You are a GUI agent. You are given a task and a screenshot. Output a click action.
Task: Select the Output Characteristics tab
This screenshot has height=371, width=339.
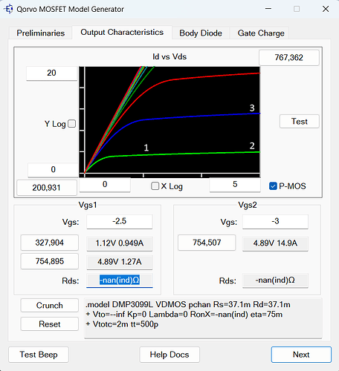coord(122,33)
